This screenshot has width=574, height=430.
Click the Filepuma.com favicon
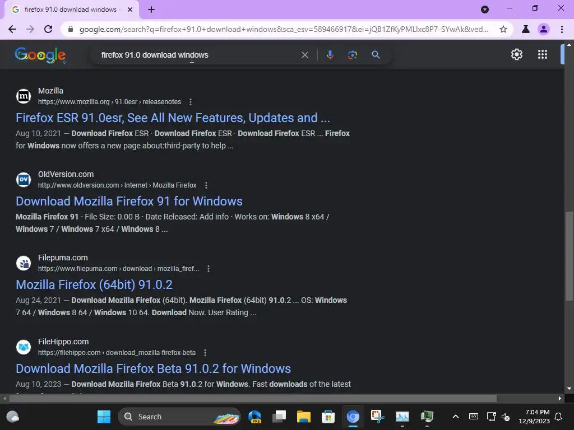coord(24,263)
